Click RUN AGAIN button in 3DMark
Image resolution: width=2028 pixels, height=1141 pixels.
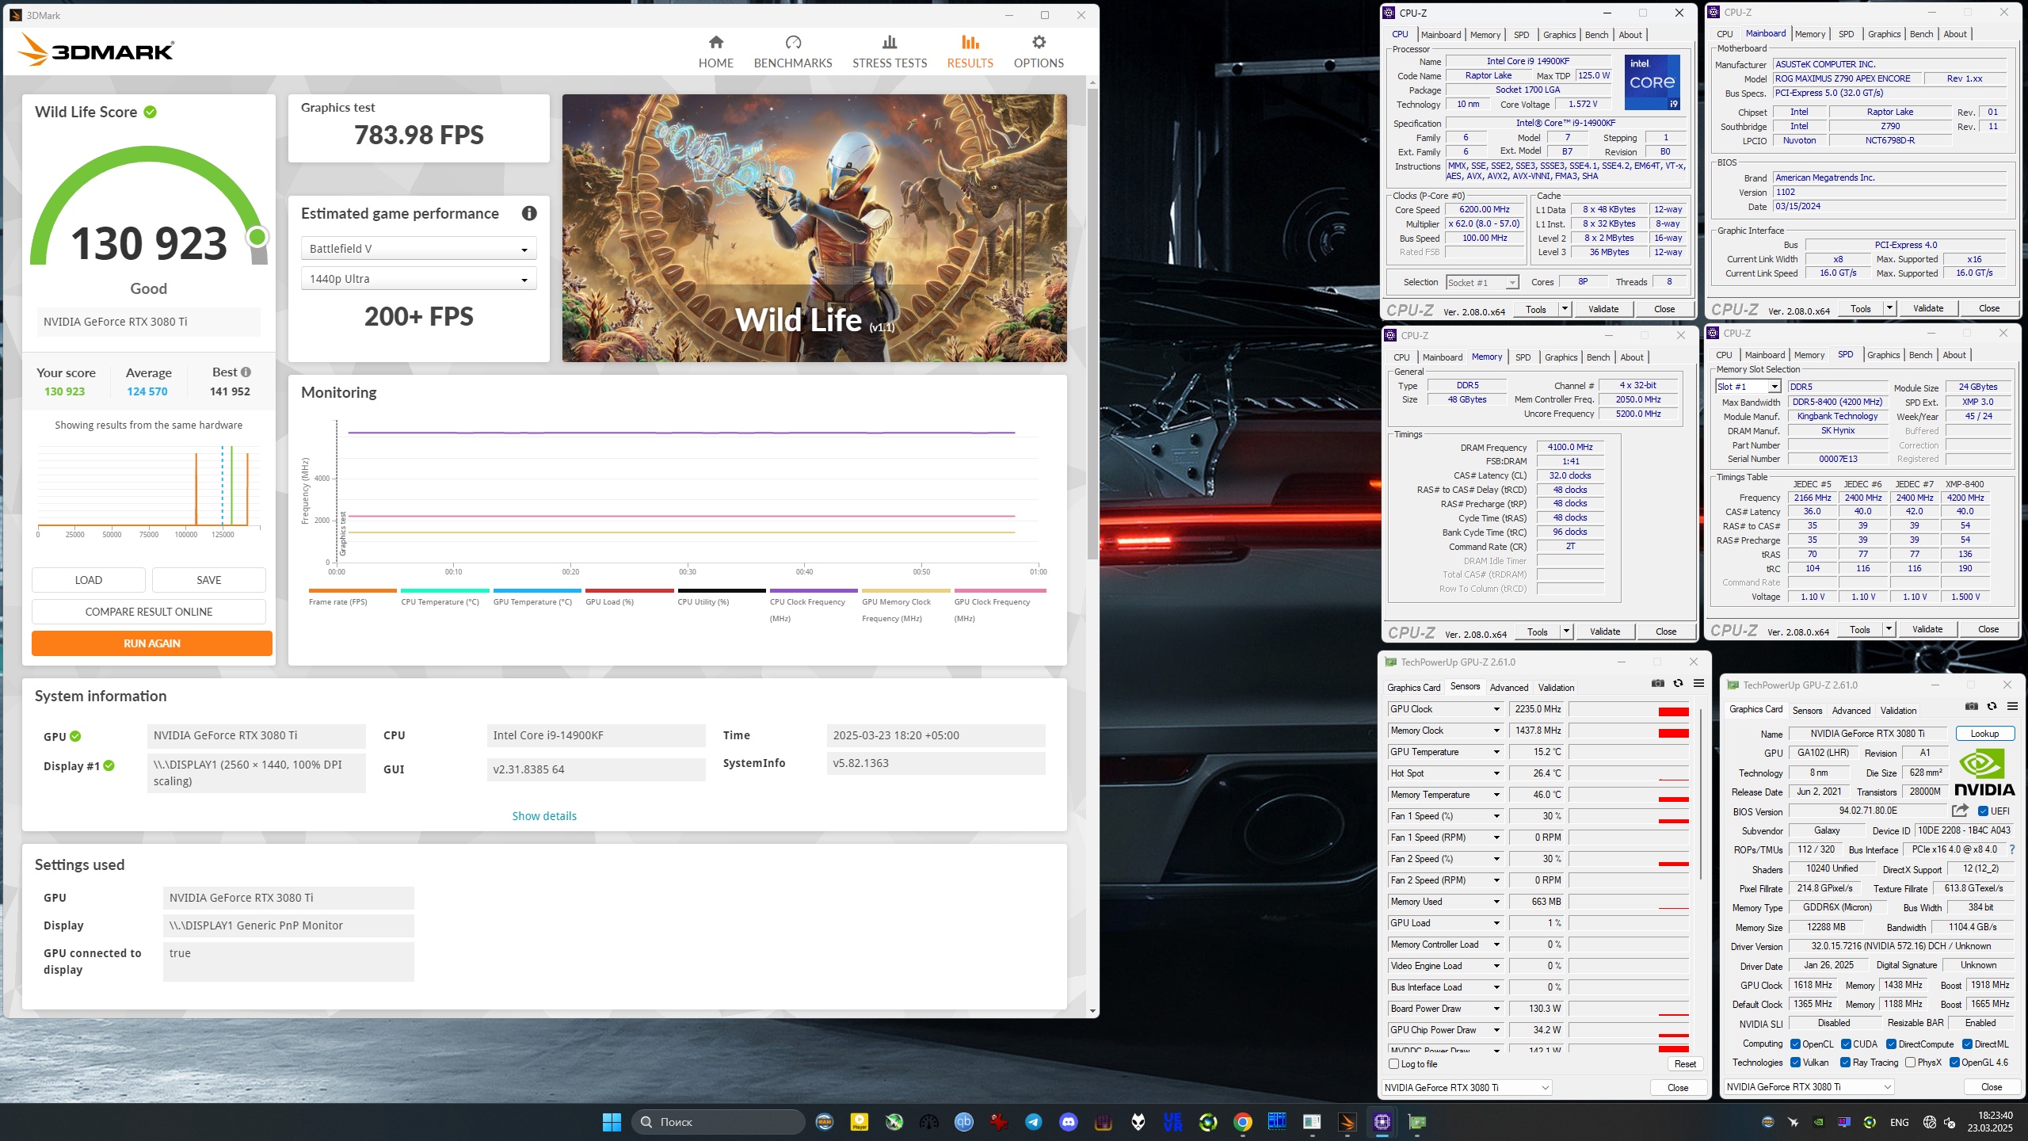152,643
